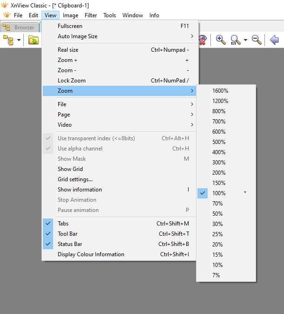
Task: Toggle Show Grid option
Action: point(120,169)
